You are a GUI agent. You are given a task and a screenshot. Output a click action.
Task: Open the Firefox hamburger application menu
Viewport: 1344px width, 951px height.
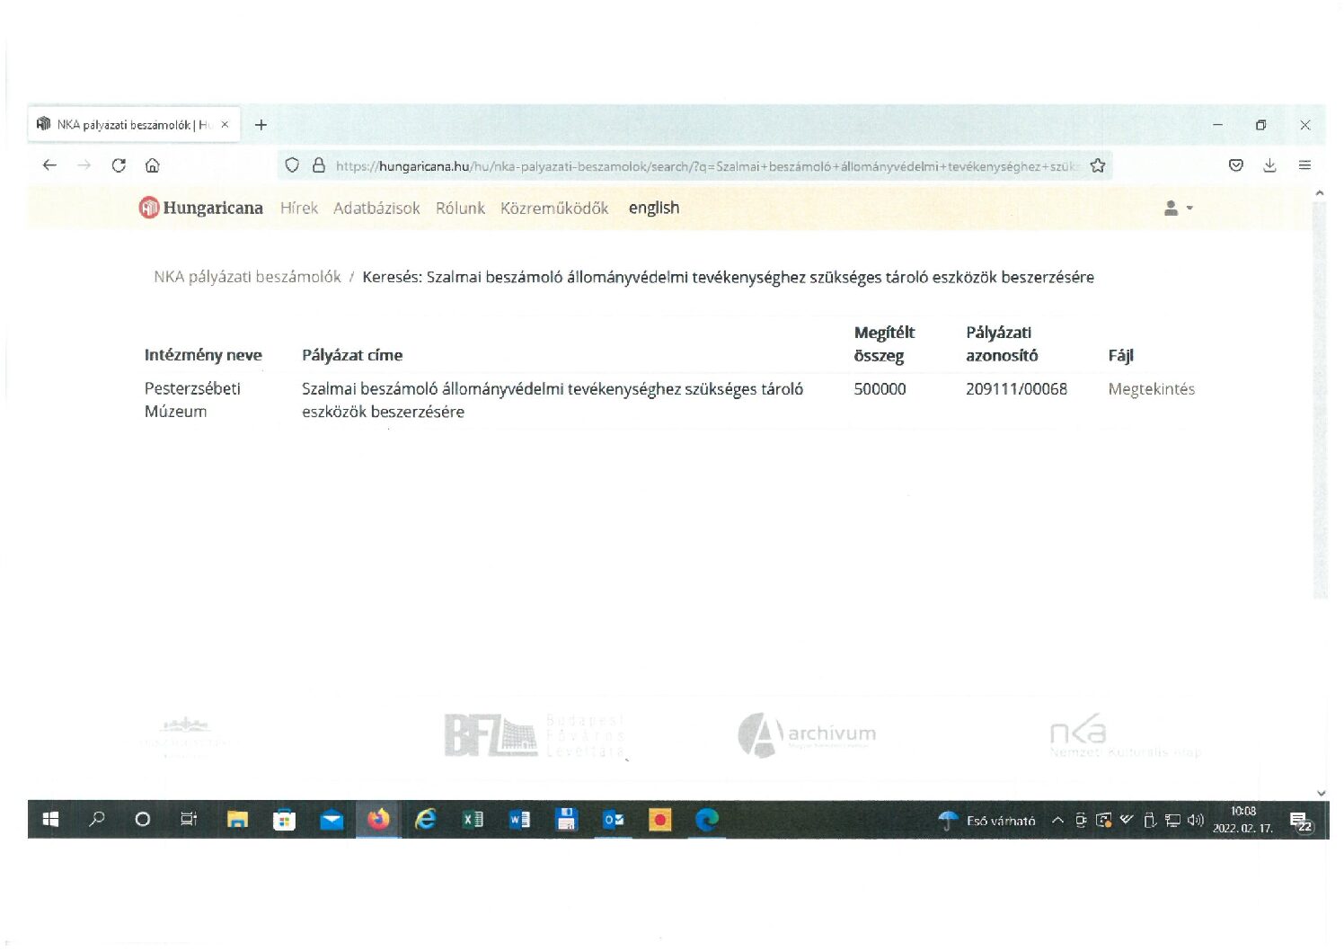tap(1304, 165)
